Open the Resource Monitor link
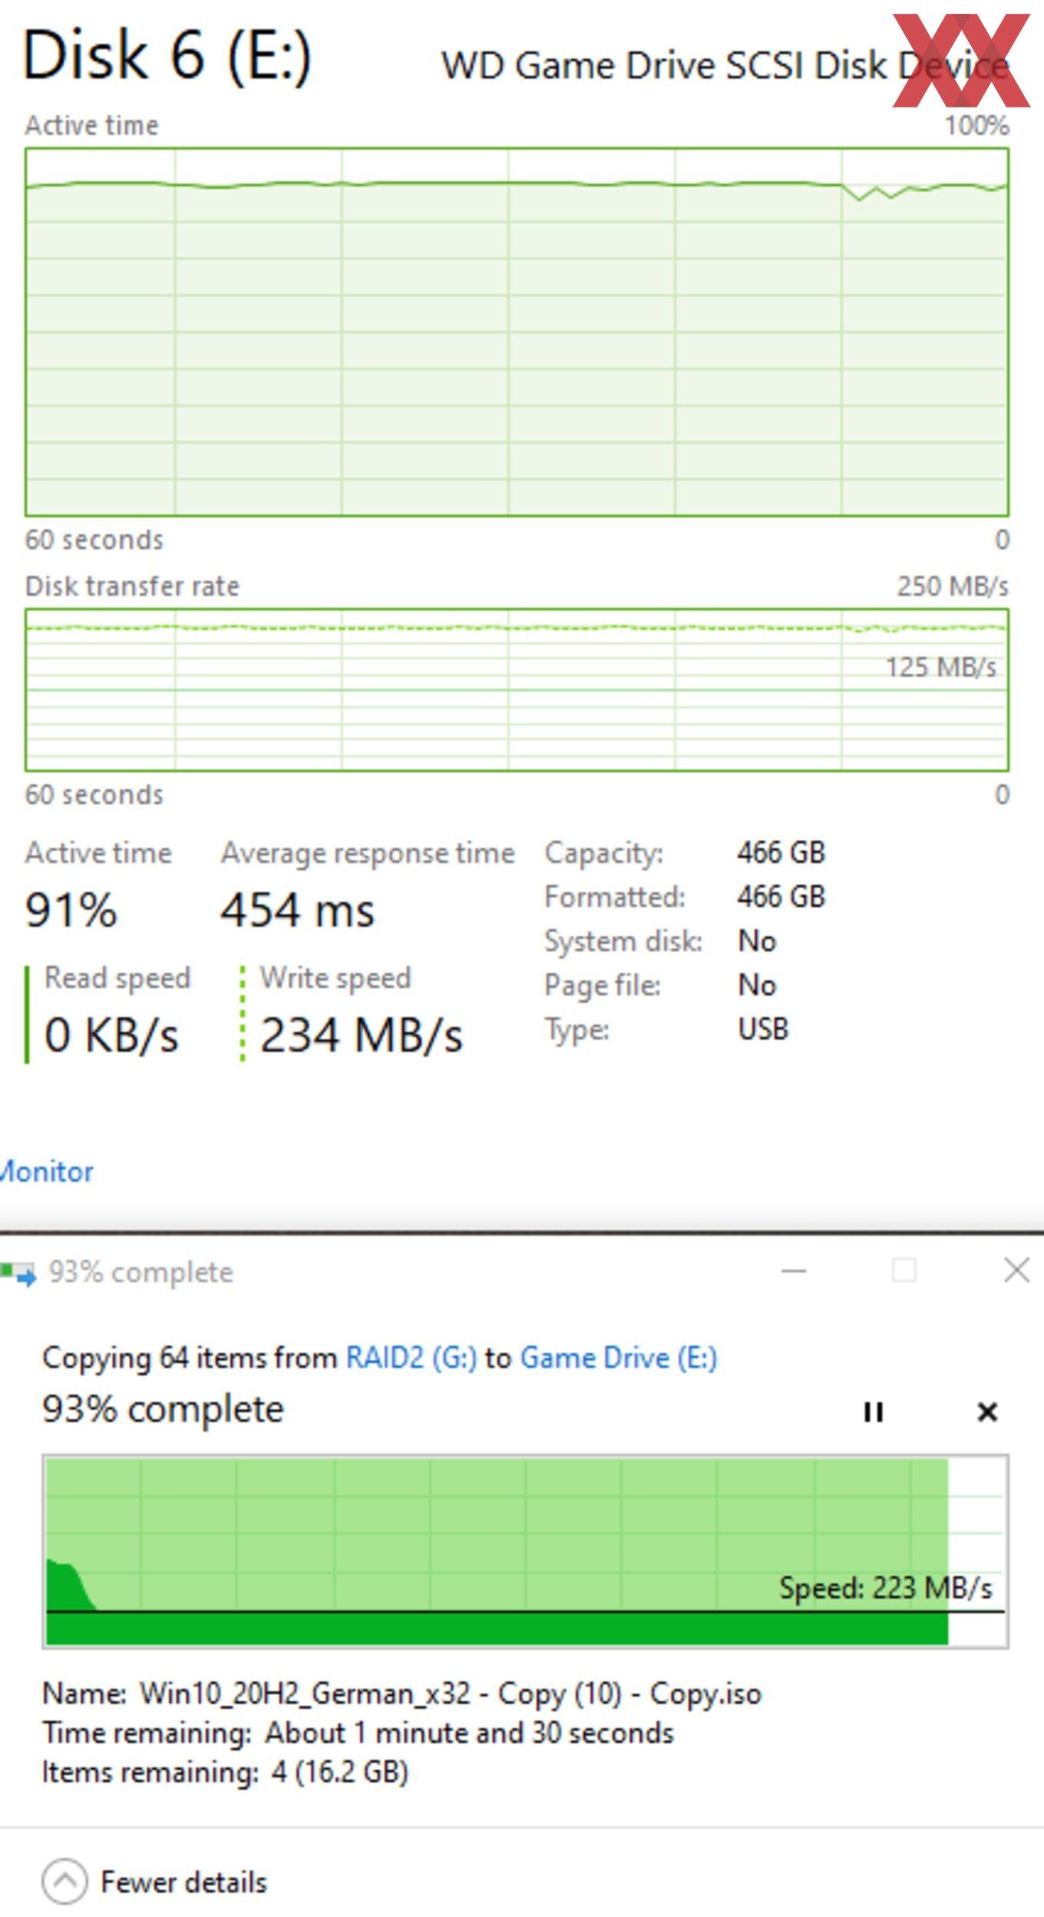This screenshot has width=1044, height=1917. [46, 1172]
